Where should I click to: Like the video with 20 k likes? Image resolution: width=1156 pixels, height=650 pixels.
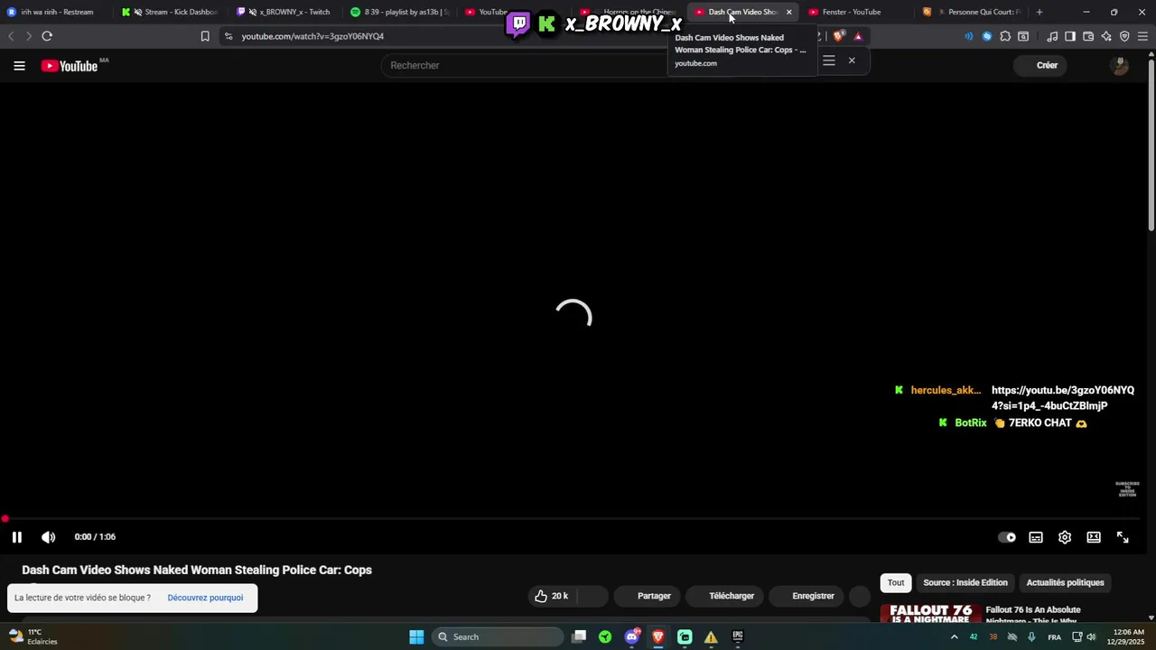click(x=552, y=596)
